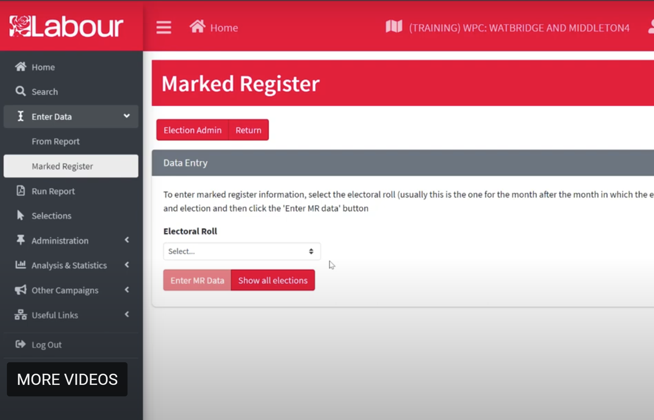Open the Watbridge and Middleton4 constituency selector
The height and width of the screenshot is (420, 654).
(519, 28)
